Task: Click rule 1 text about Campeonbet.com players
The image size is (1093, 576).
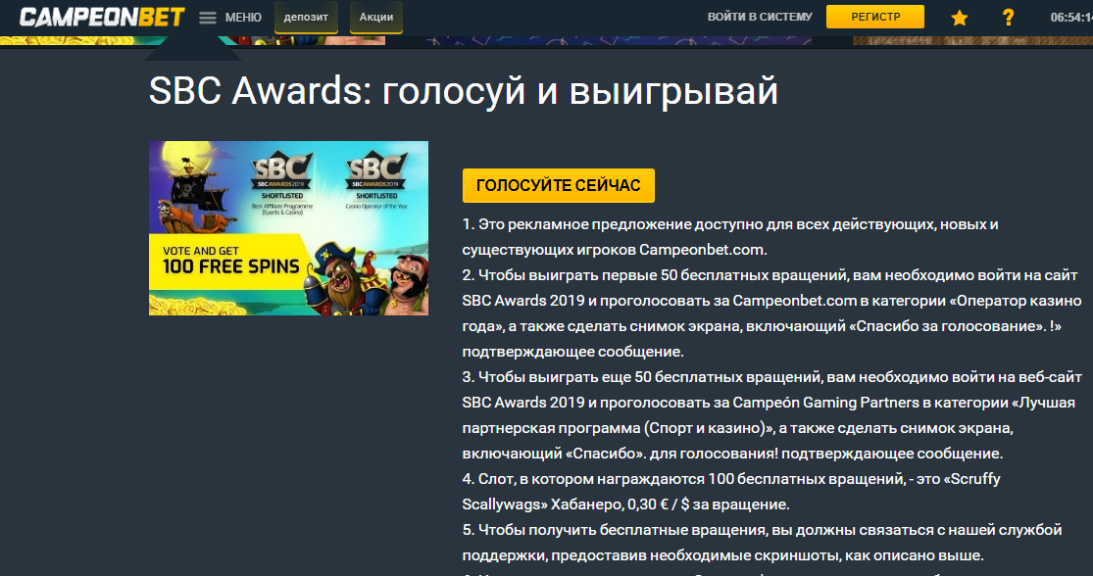Action: pos(730,236)
